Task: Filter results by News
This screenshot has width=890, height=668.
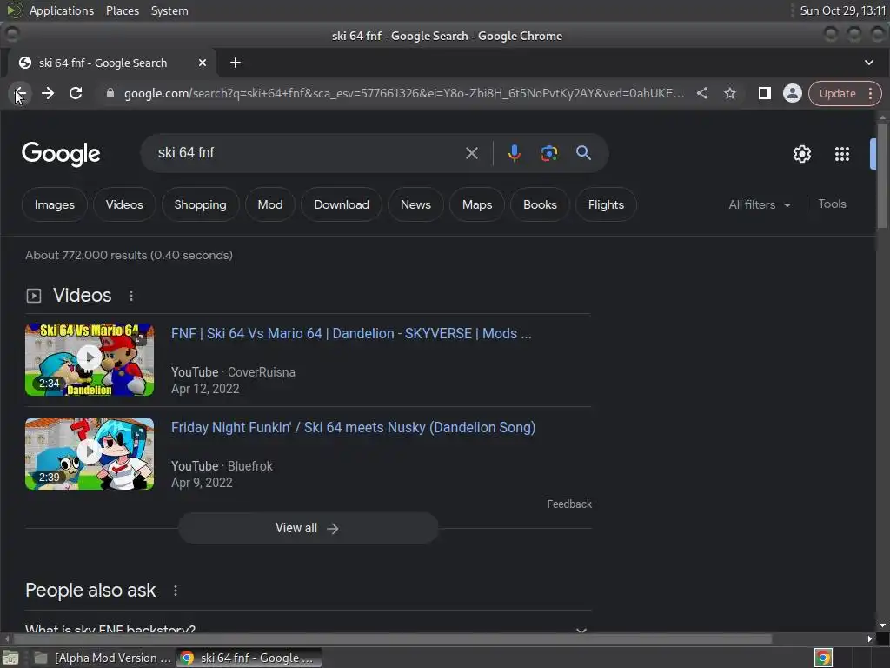Action: point(415,204)
